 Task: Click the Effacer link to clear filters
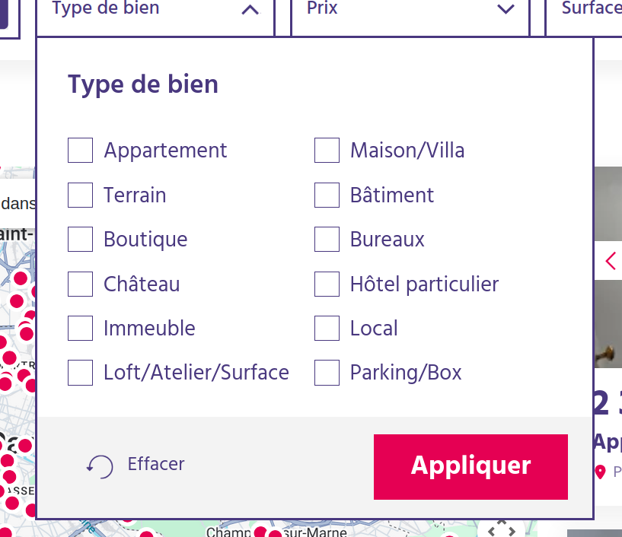(156, 464)
